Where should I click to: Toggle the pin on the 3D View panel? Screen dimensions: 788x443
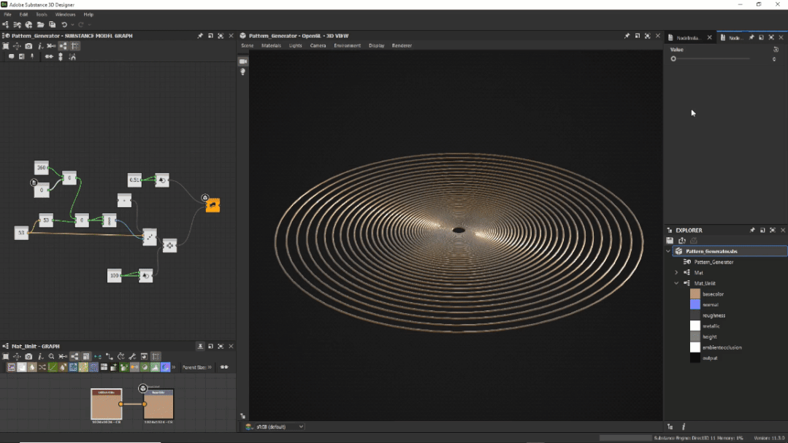tap(627, 36)
